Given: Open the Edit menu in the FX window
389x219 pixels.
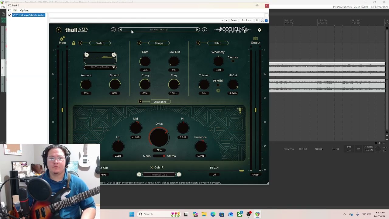Looking at the screenshot, I should coord(15,10).
